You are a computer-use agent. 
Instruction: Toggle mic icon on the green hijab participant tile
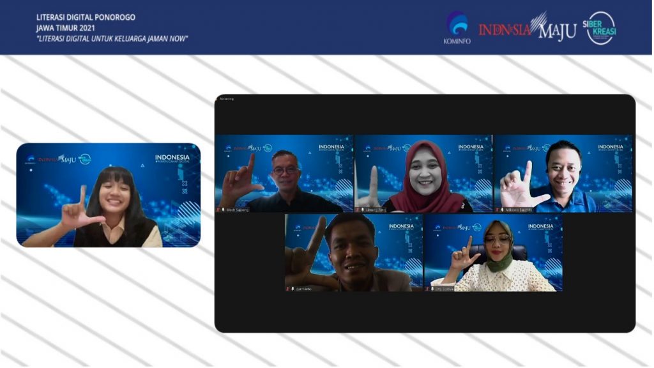click(x=427, y=289)
